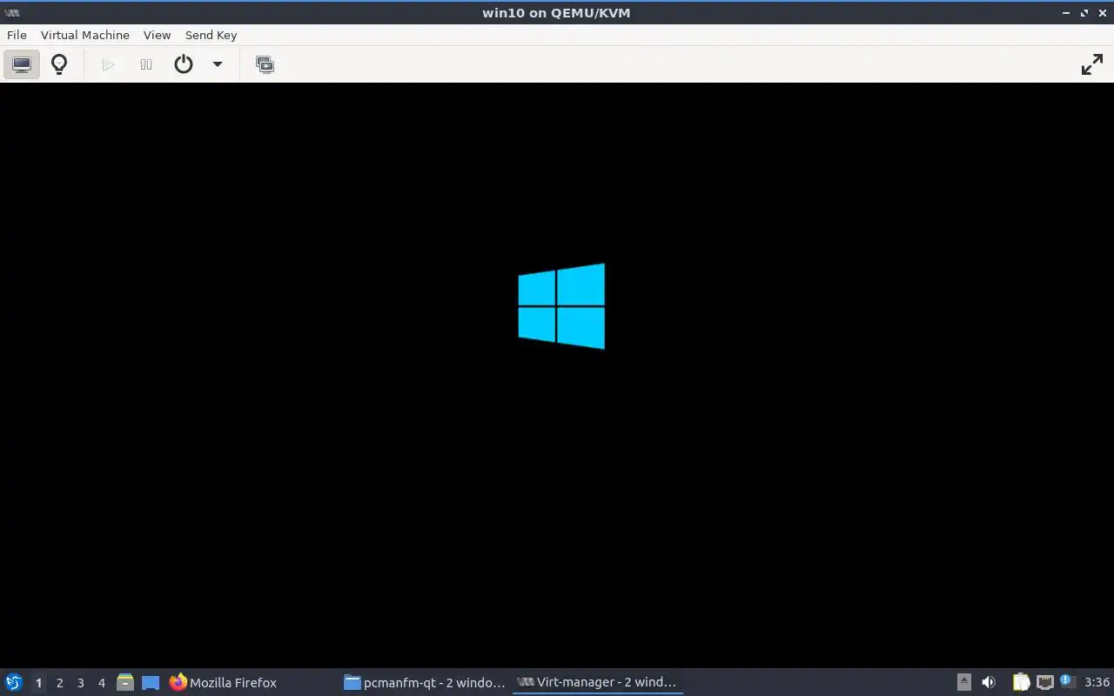
Task: Open the File menu
Action: (17, 35)
